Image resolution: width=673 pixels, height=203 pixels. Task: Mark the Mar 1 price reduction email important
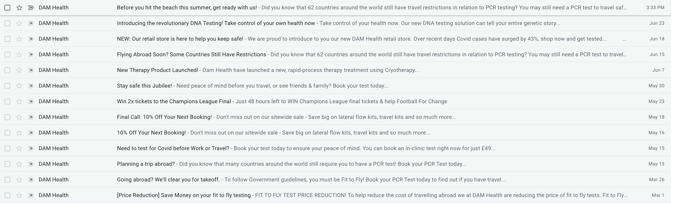point(31,195)
